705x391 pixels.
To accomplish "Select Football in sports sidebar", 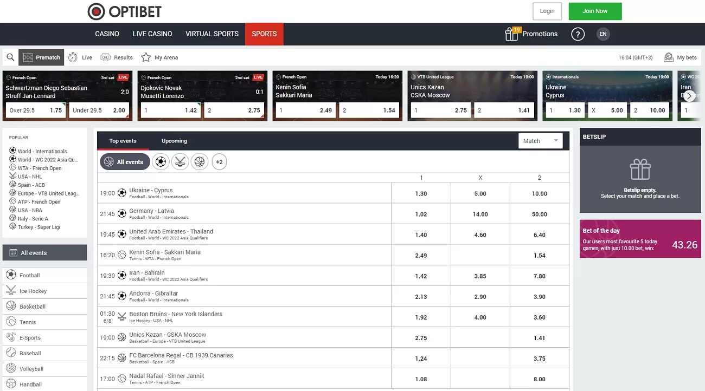I will (44, 275).
